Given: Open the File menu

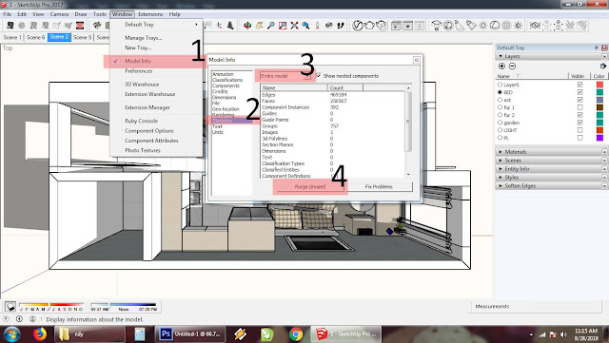Looking at the screenshot, I should click(8, 14).
